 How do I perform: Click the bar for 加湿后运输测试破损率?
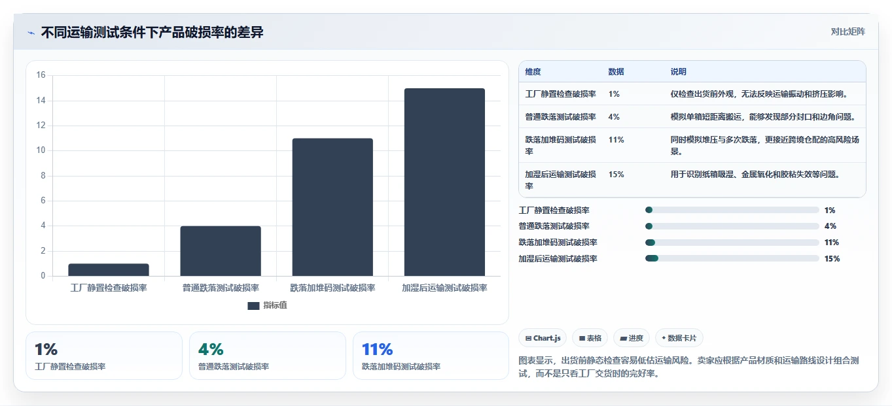tap(444, 182)
